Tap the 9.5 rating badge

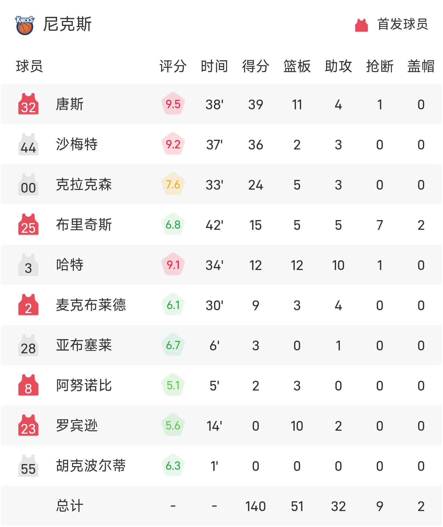[x=173, y=104]
